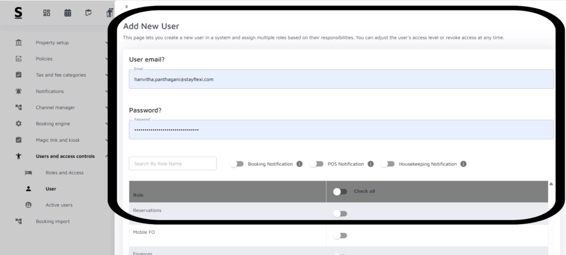Toggle the Check all roles switch

coord(340,192)
